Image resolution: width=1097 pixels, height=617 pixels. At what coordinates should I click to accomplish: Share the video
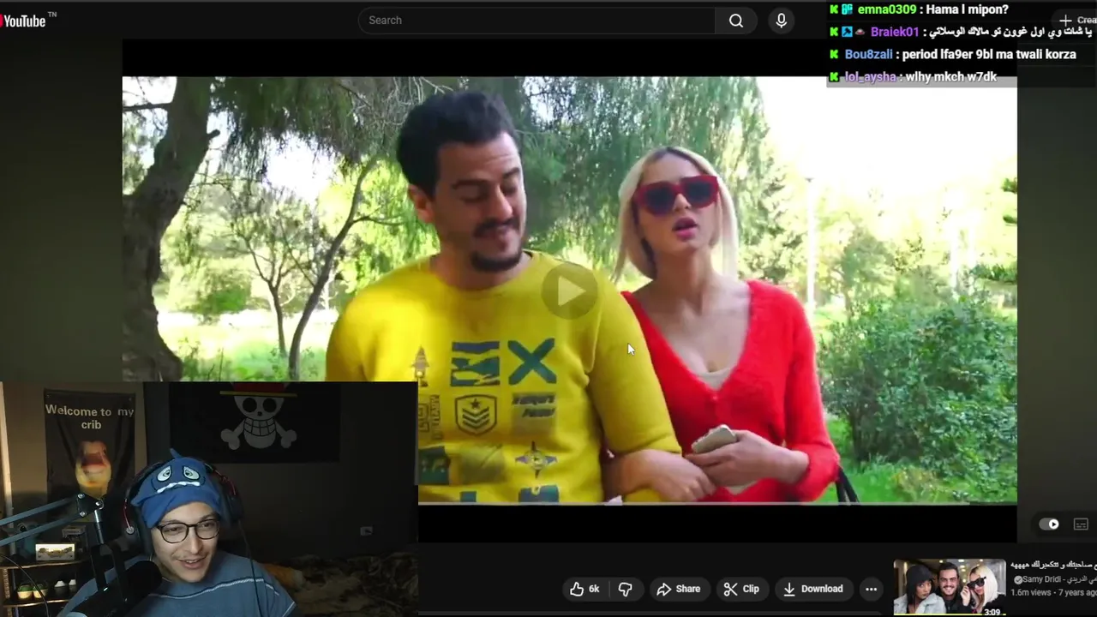pos(679,589)
